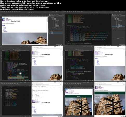This screenshot has width=126, height=117.
Task: Click the Menu link in bottom-left browser
Action: click(33, 107)
